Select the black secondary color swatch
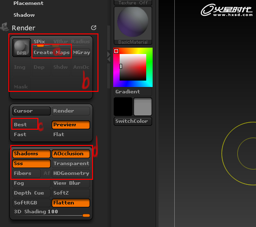256x227 pixels. pyautogui.click(x=123, y=107)
